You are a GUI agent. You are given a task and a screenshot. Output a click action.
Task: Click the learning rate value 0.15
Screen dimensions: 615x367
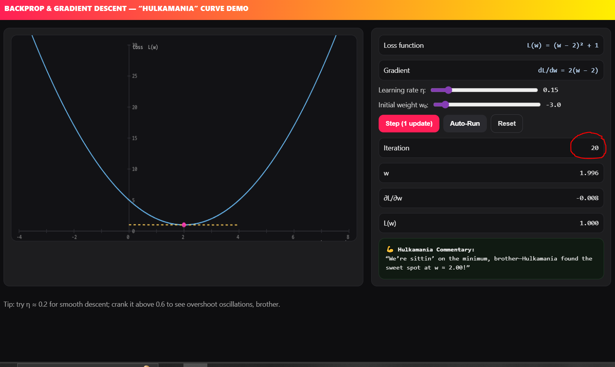[x=550, y=90]
